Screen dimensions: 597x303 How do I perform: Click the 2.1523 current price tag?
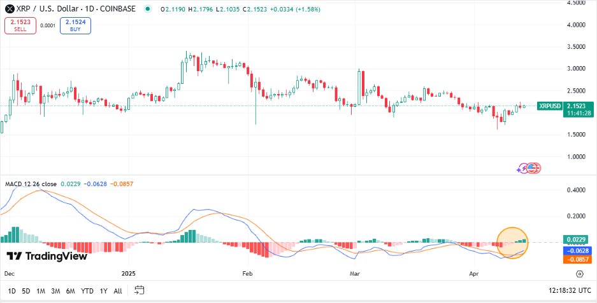(x=576, y=106)
